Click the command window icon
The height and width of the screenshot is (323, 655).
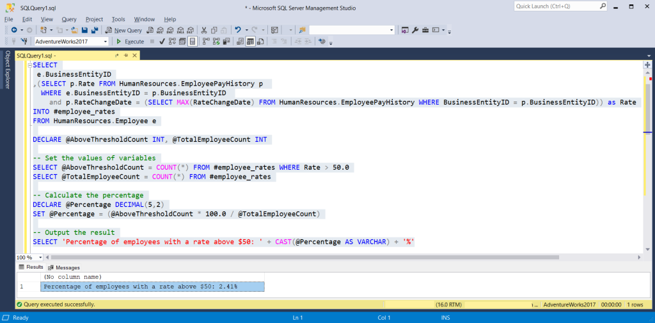point(436,30)
